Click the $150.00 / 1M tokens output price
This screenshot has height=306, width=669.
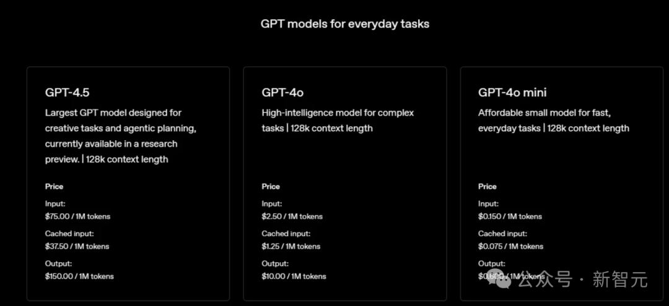(x=79, y=276)
